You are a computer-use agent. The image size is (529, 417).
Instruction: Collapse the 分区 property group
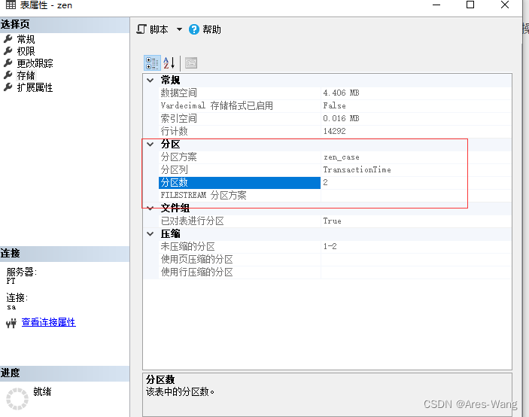150,145
